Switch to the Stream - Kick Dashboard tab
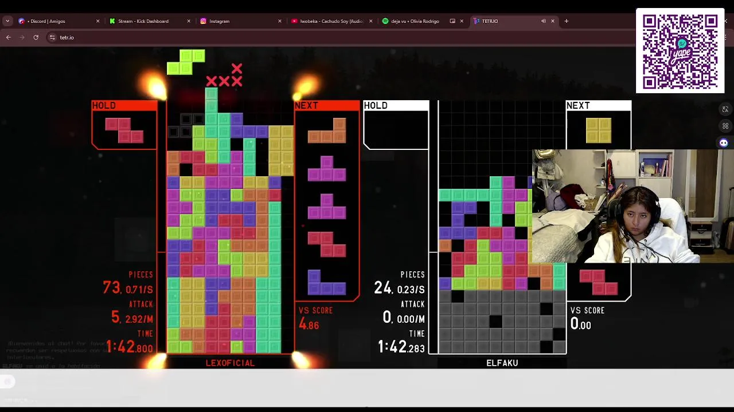Viewport: 734px width, 412px height. 150,21
